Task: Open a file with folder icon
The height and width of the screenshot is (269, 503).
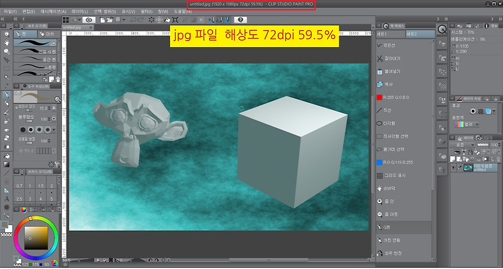Action: pyautogui.click(x=109, y=20)
